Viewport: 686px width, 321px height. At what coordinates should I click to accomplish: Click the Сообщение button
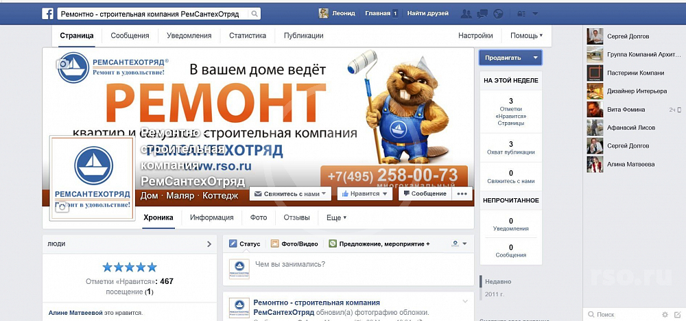coord(425,193)
